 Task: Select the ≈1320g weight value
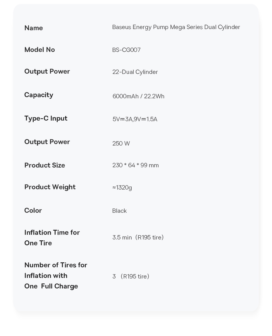(x=122, y=188)
